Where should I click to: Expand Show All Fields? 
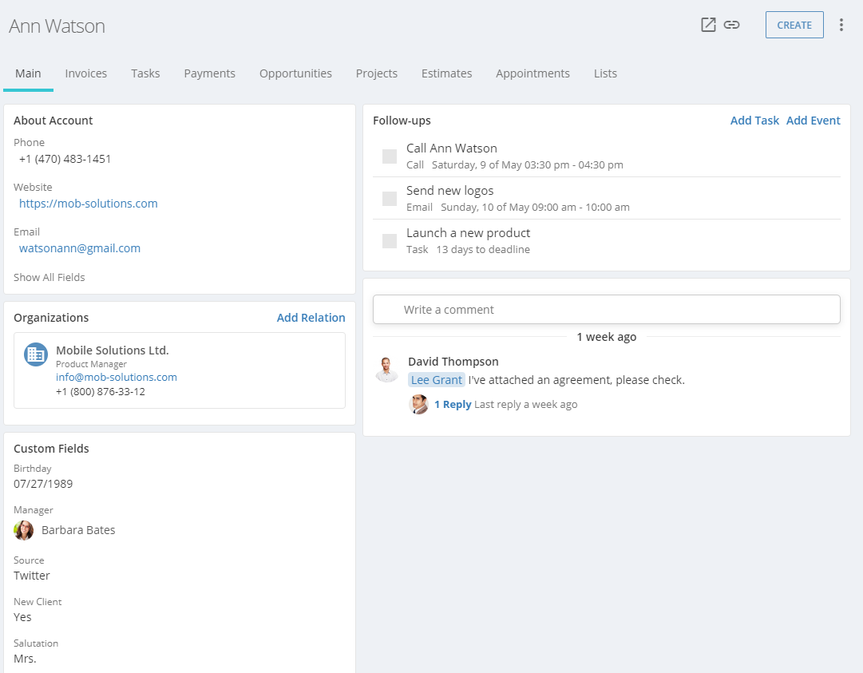pyautogui.click(x=49, y=277)
